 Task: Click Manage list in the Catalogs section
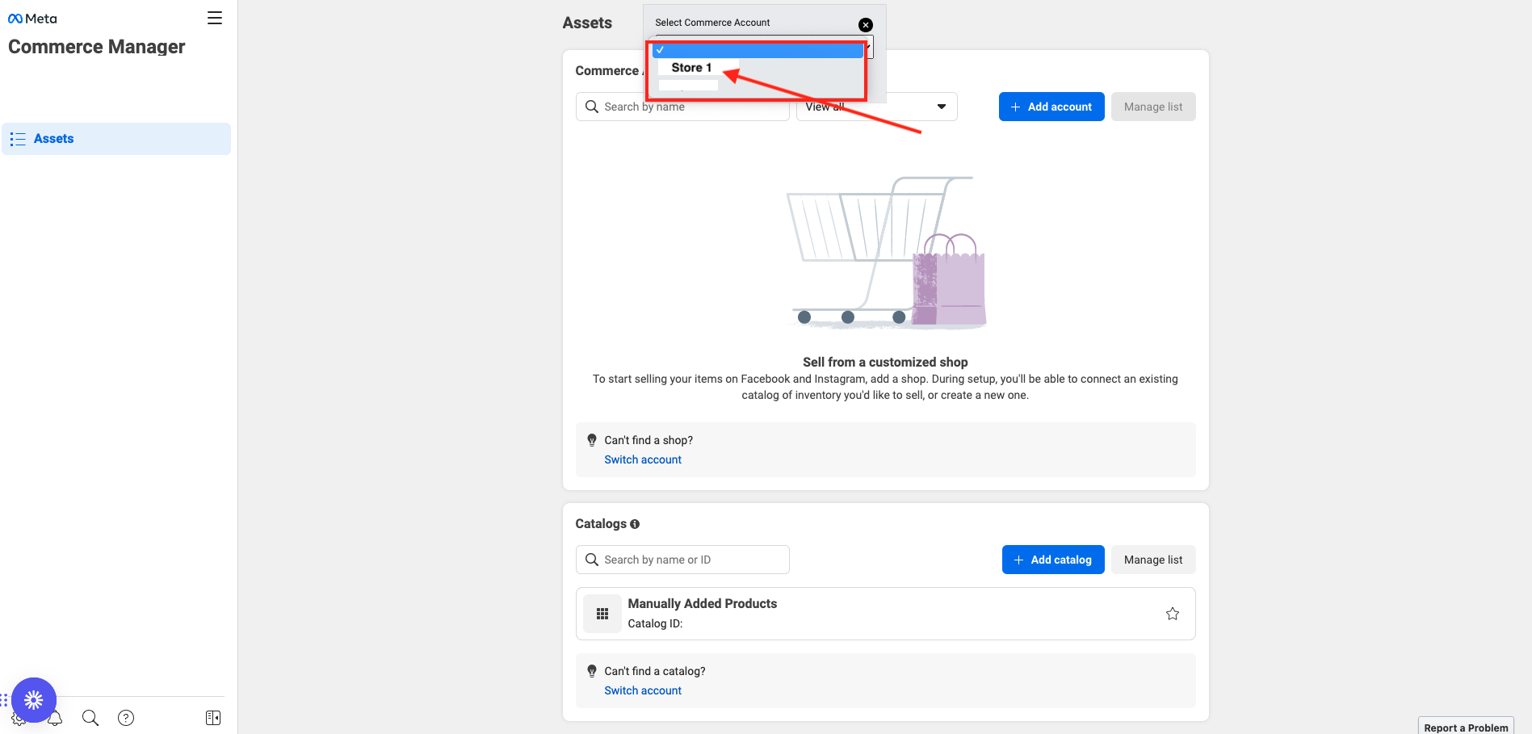[x=1152, y=560]
